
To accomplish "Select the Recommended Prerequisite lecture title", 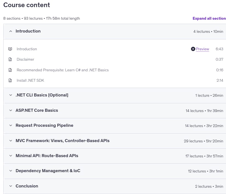I will [x=63, y=70].
